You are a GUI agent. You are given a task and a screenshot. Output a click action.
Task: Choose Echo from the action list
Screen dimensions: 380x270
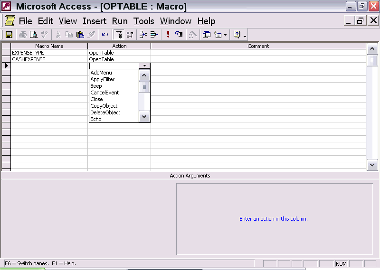tap(114, 119)
